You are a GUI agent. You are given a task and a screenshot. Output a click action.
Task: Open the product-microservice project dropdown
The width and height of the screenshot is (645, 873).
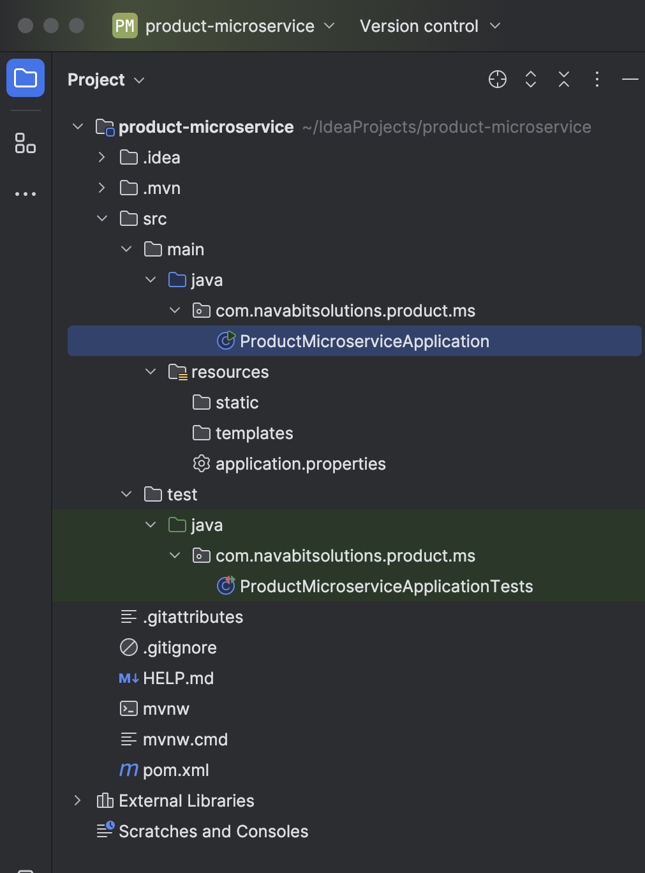coord(223,26)
